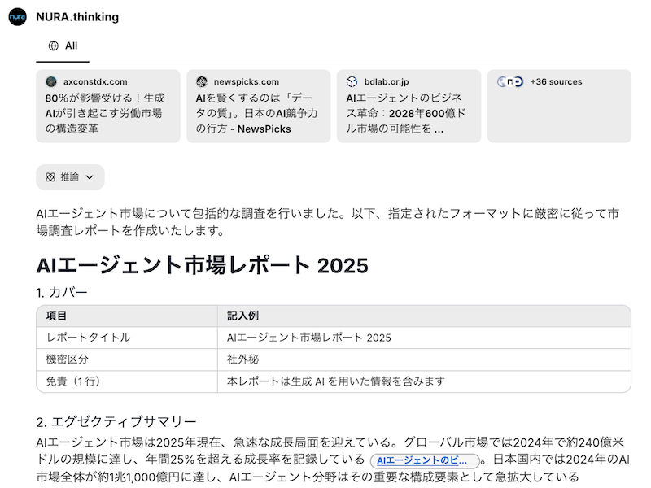Show the +36 sources card
Screen dimensions: 651x488
click(559, 106)
